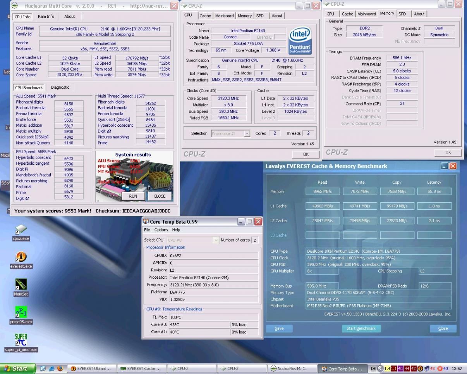
Task: Open the cpuz.exe desktop shortcut
Action: click(x=21, y=233)
